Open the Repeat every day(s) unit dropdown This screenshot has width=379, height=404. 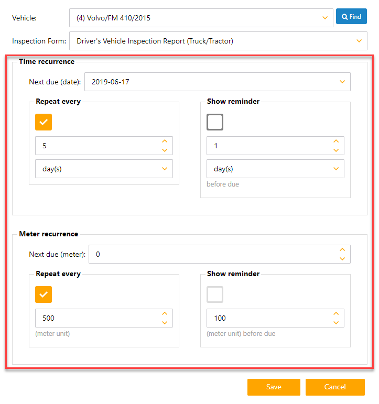pyautogui.click(x=104, y=169)
